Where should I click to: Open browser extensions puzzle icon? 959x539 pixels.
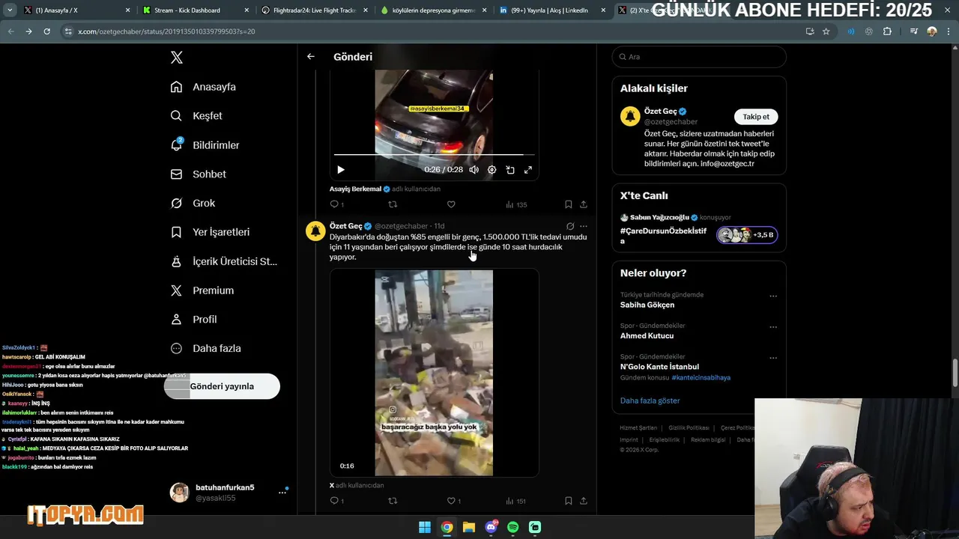click(887, 31)
